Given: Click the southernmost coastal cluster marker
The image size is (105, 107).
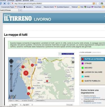Looking at the screenshot, I should 28,94.
